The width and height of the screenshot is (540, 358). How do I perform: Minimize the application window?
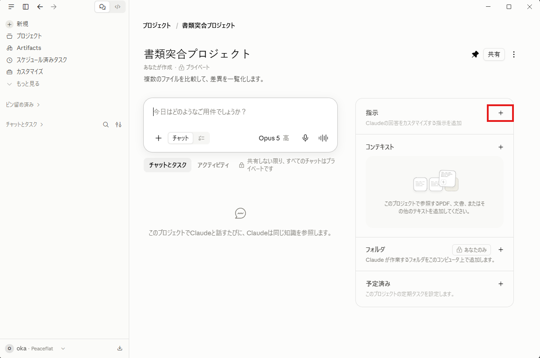488,7
